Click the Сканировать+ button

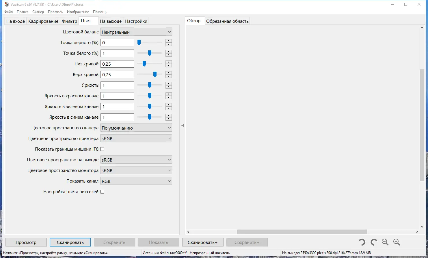pos(202,242)
